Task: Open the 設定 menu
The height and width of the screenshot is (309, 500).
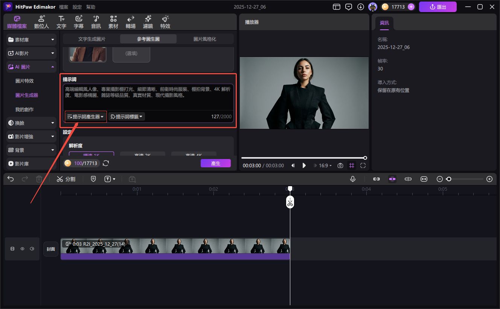Action: click(x=77, y=7)
